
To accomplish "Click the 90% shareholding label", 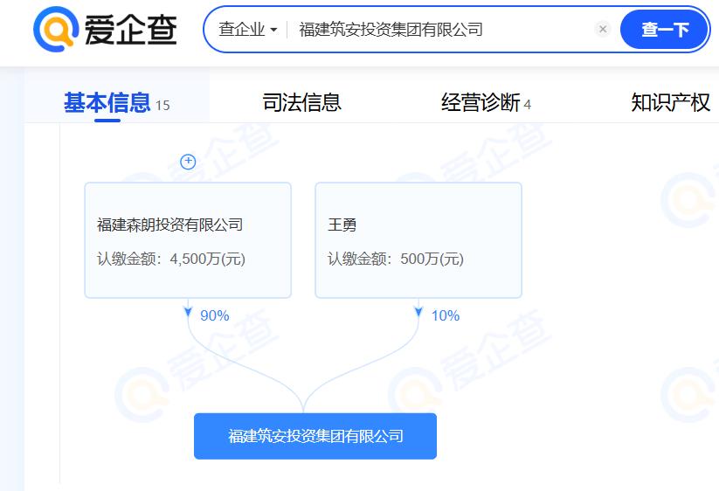I will (x=215, y=315).
